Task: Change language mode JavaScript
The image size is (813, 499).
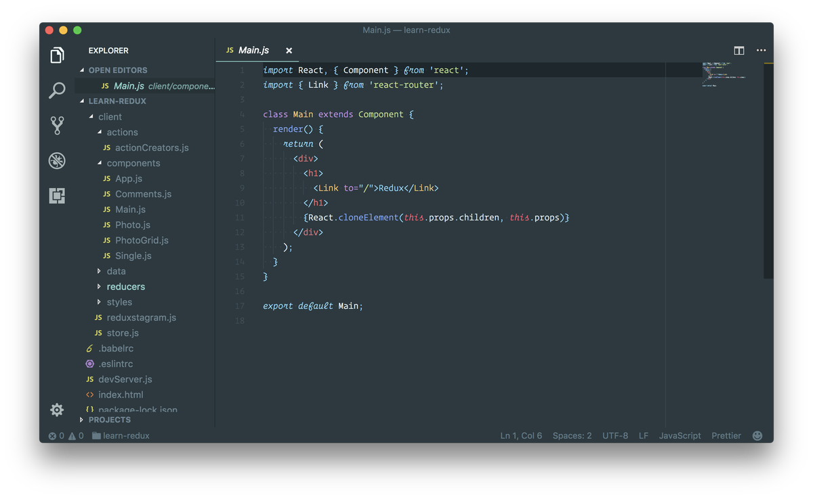Action: 680,435
